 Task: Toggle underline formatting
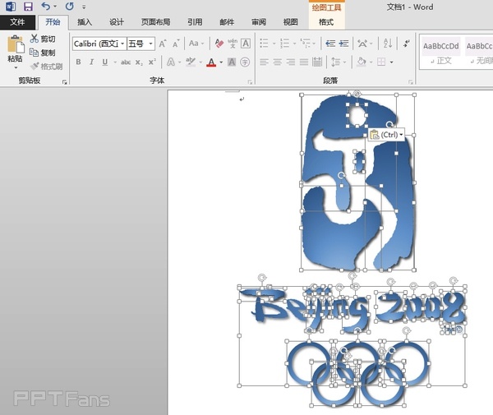coord(104,62)
